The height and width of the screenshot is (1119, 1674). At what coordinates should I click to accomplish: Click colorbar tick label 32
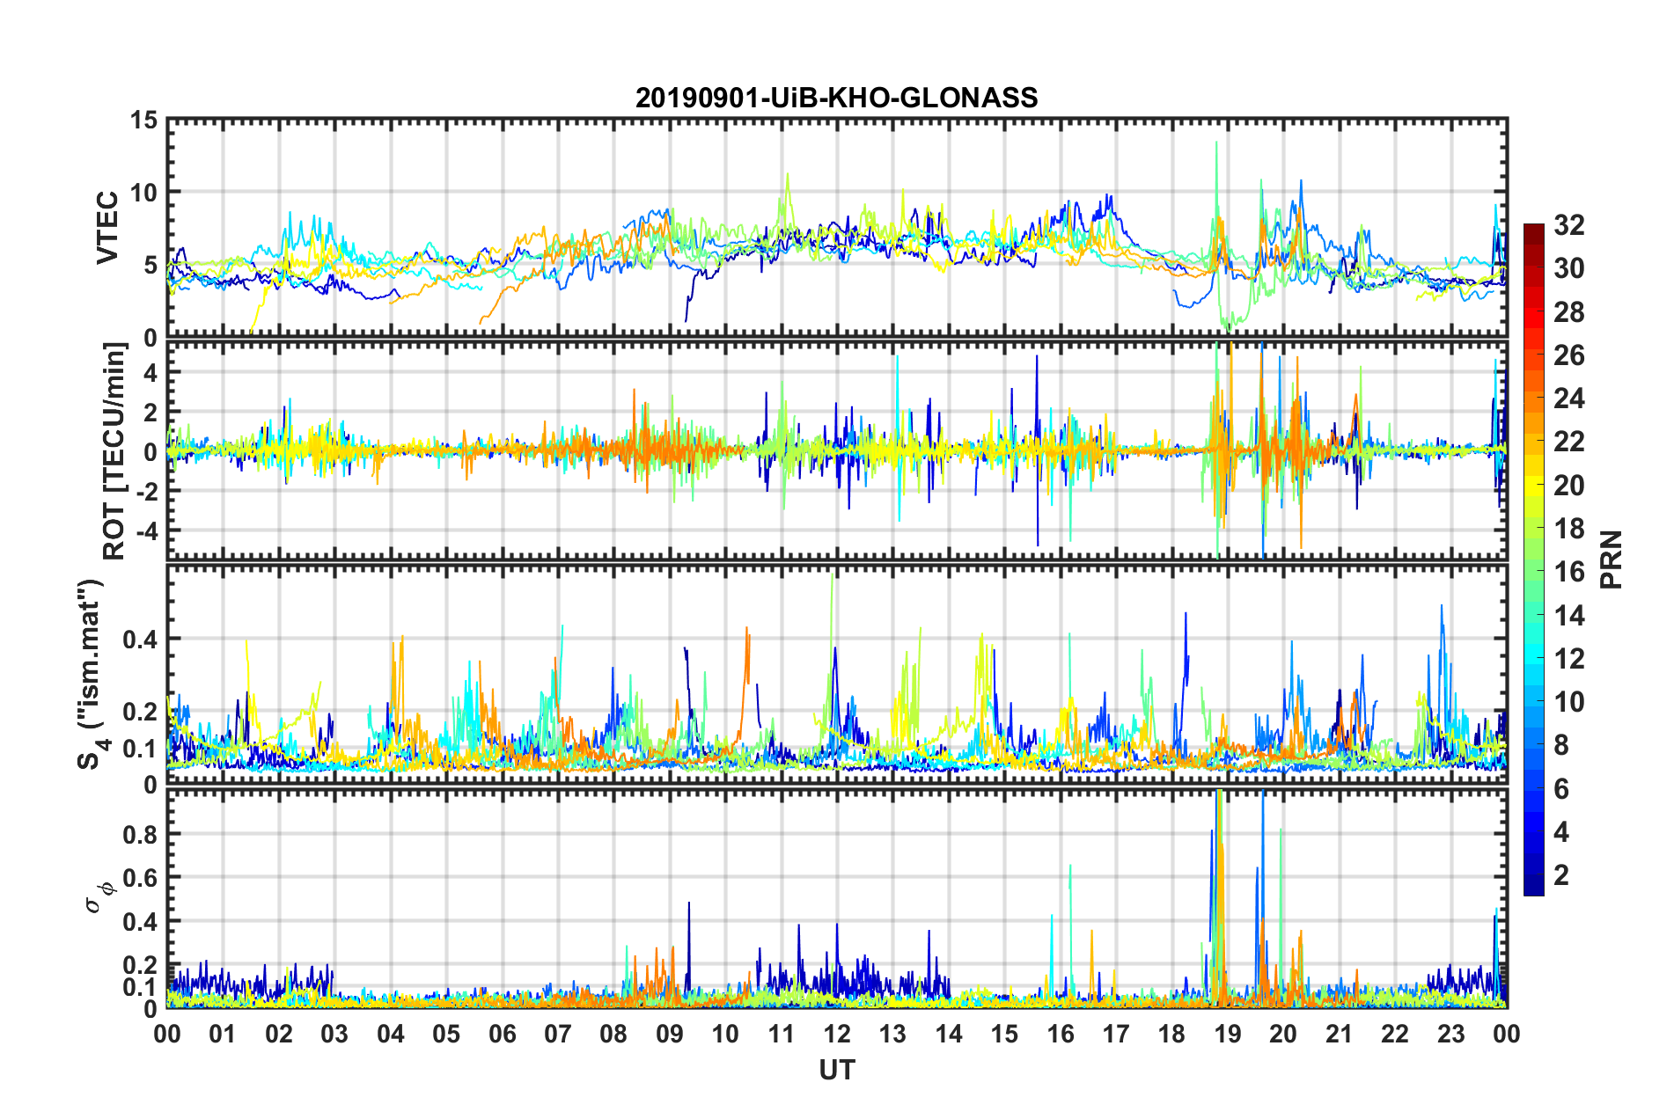1568,225
